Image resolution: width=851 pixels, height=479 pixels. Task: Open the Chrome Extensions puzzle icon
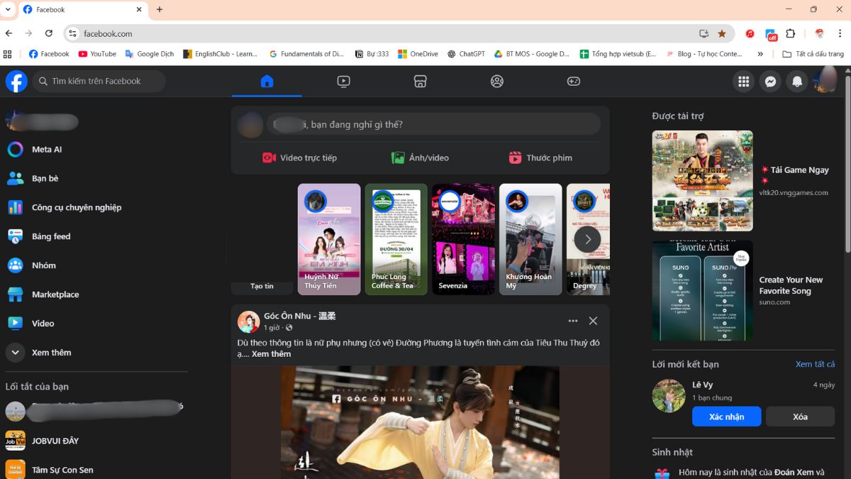(x=791, y=33)
